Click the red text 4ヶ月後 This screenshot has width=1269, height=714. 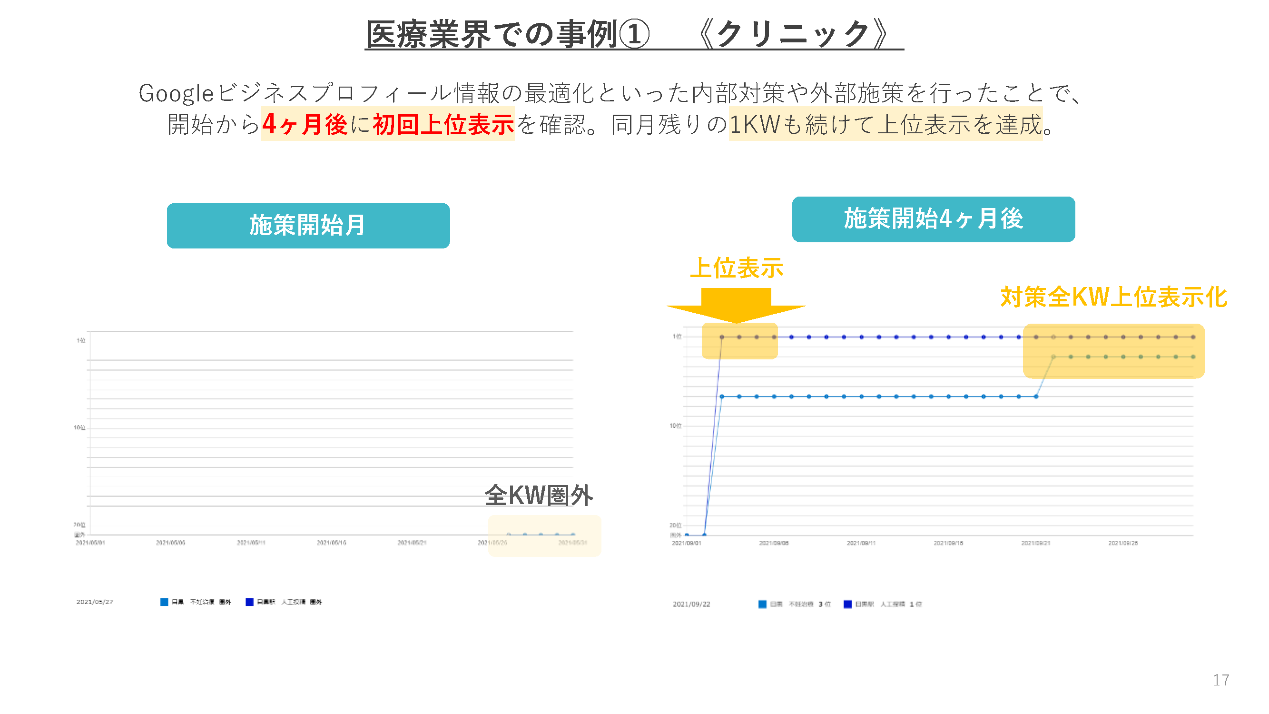pos(305,124)
